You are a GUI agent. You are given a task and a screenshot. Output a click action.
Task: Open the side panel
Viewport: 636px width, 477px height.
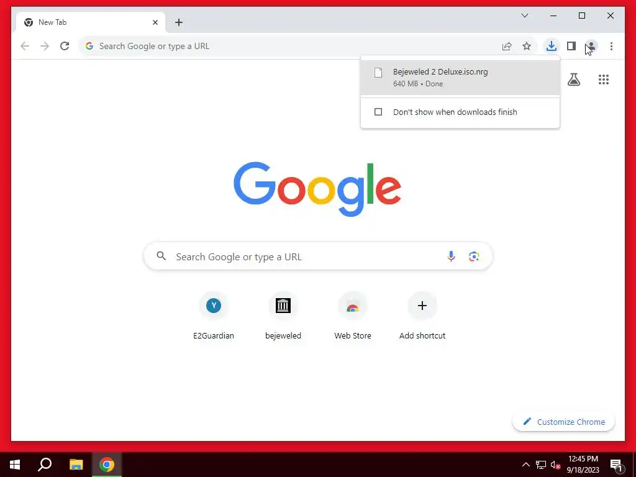pyautogui.click(x=571, y=46)
